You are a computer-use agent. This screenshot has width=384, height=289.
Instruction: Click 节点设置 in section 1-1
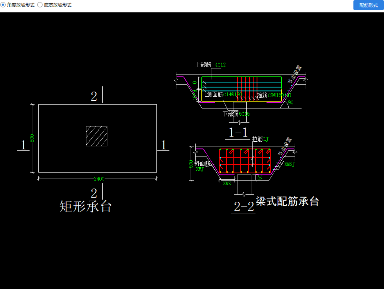tap(295, 74)
